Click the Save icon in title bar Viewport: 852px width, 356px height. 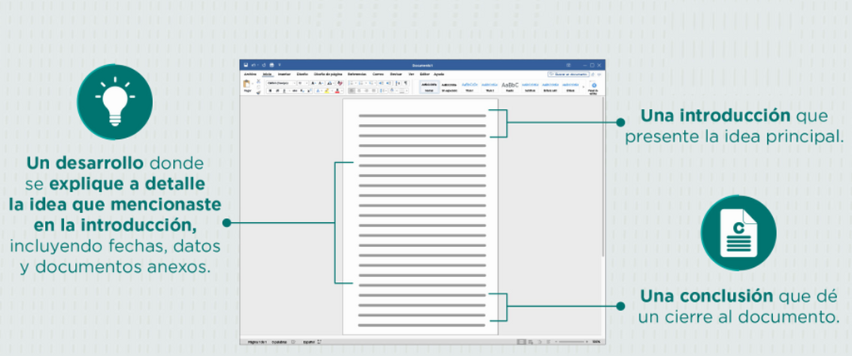pos(245,64)
